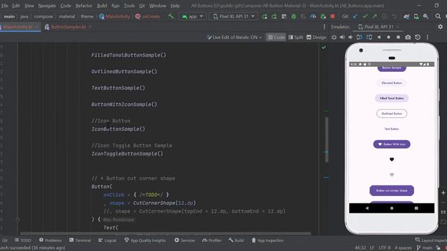Open the Problems tool window
This screenshot has height=251, width=447.
coord(50,241)
